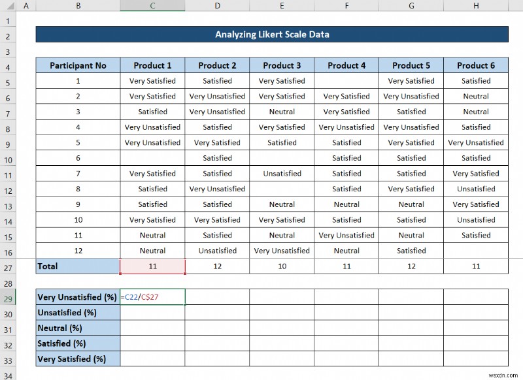
Task: Click the 'Neutral' cell for Participant 12 Product 1
Action: pyautogui.click(x=152, y=251)
